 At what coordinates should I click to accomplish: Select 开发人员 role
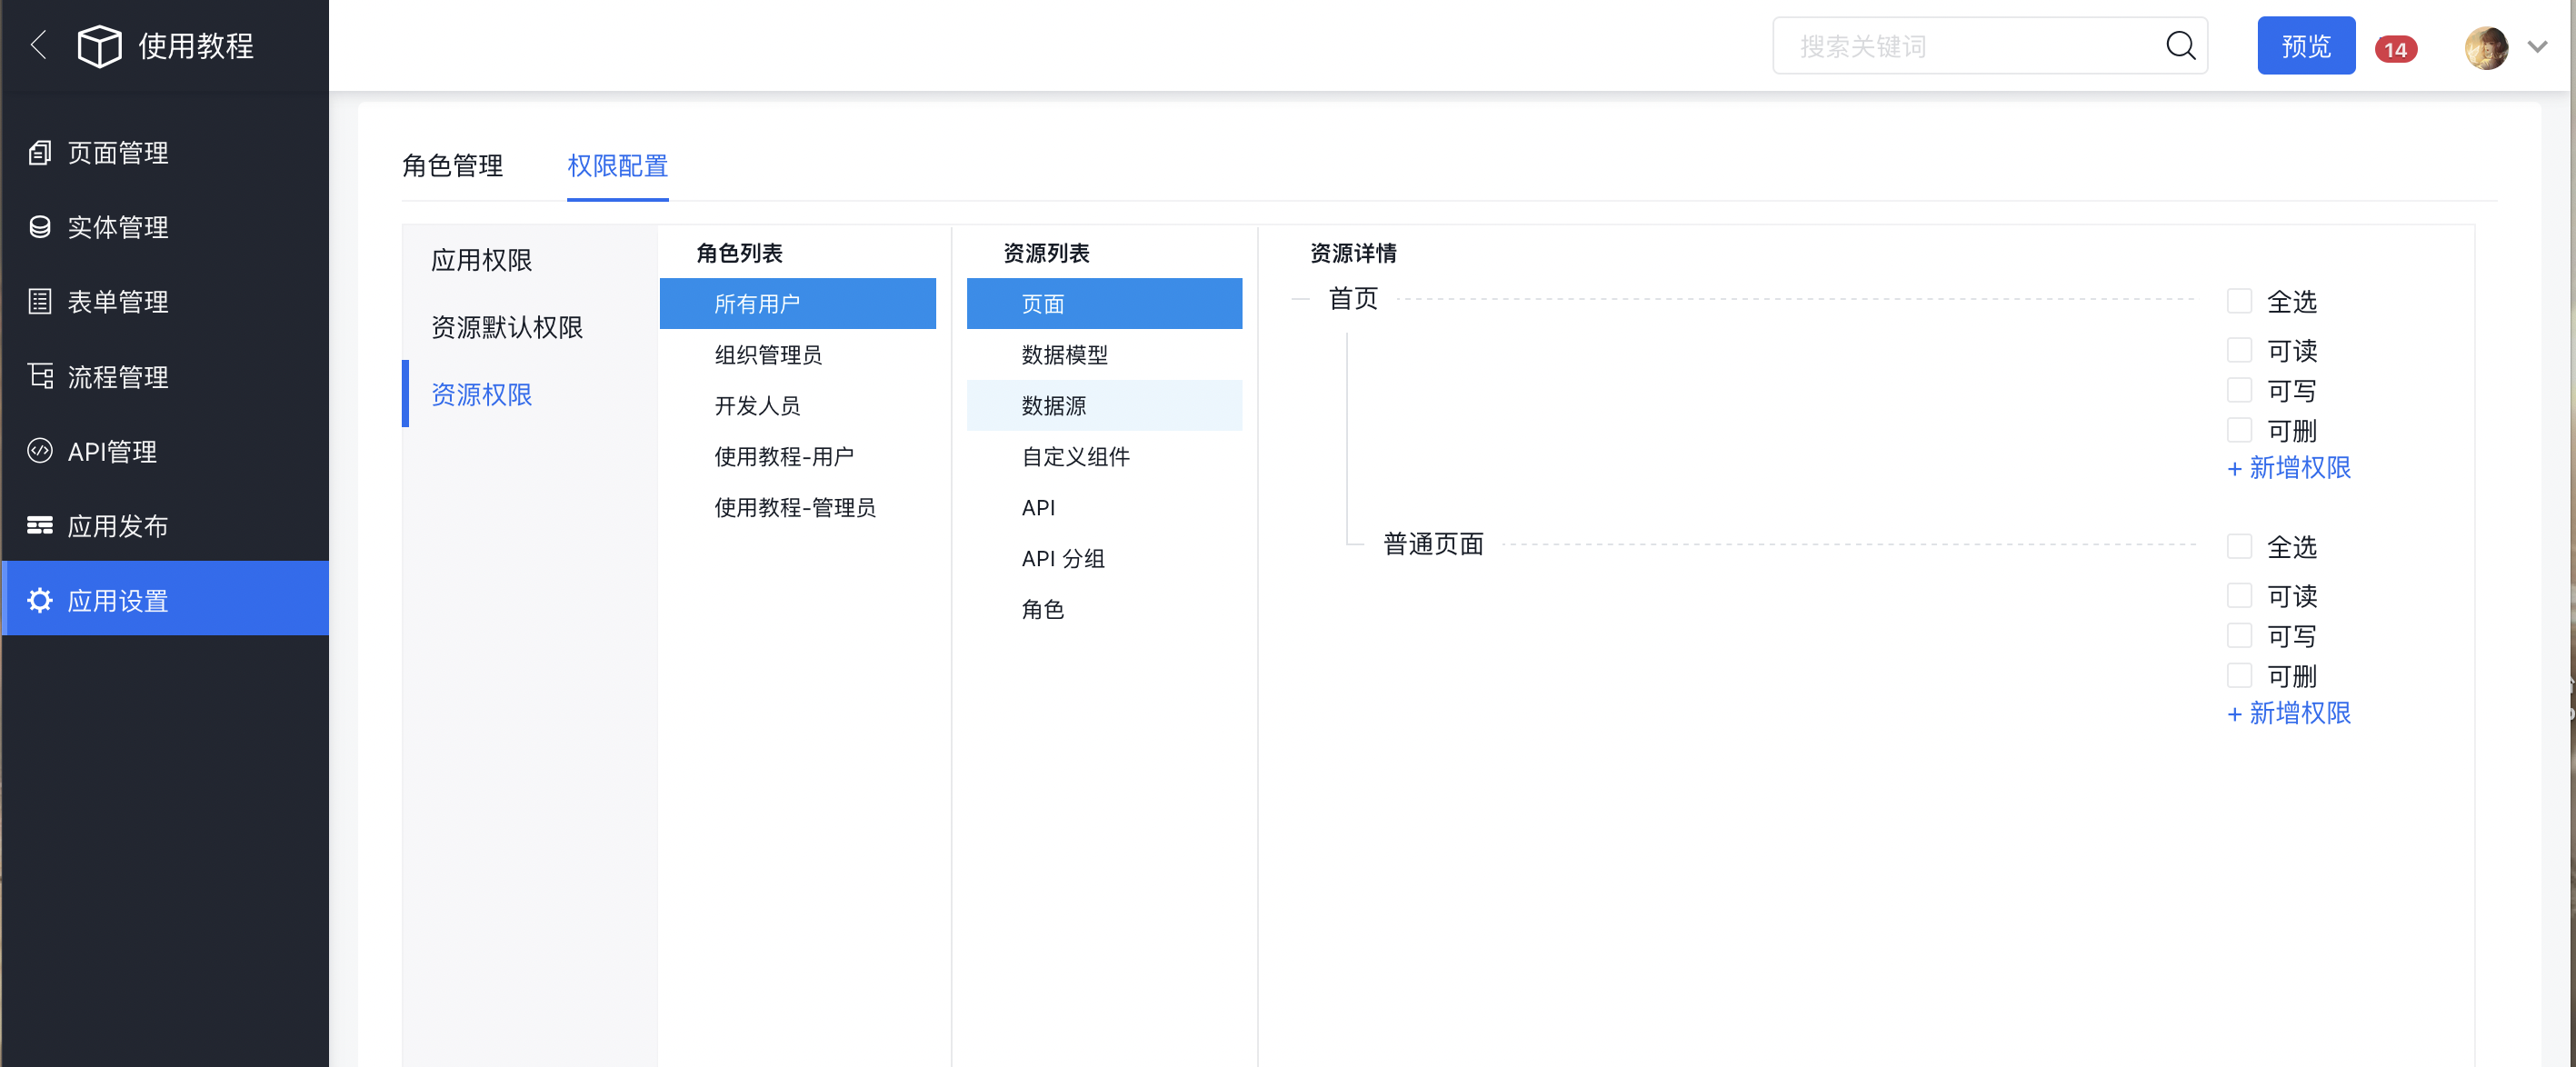tap(797, 405)
